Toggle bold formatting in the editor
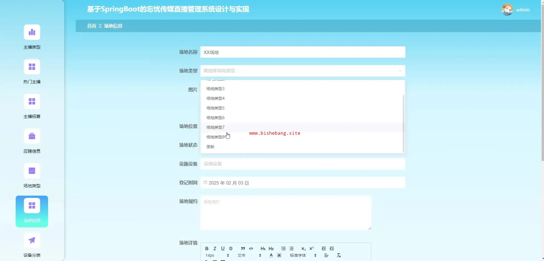The width and height of the screenshot is (544, 261). click(207, 248)
